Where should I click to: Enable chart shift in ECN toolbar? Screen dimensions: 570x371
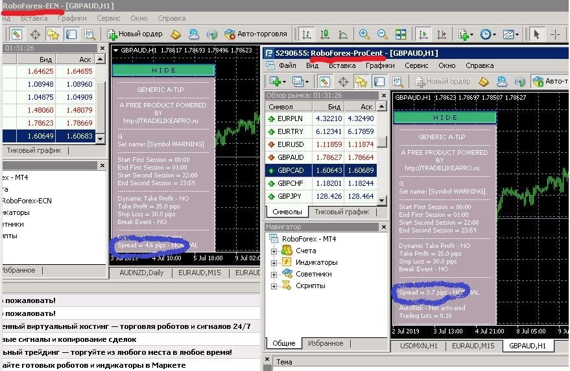click(442, 34)
